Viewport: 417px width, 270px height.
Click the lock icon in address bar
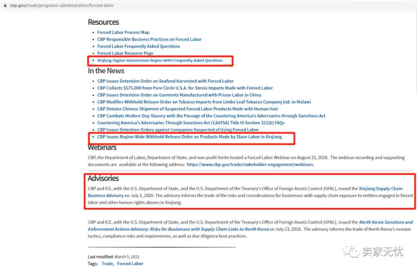[x=5, y=5]
